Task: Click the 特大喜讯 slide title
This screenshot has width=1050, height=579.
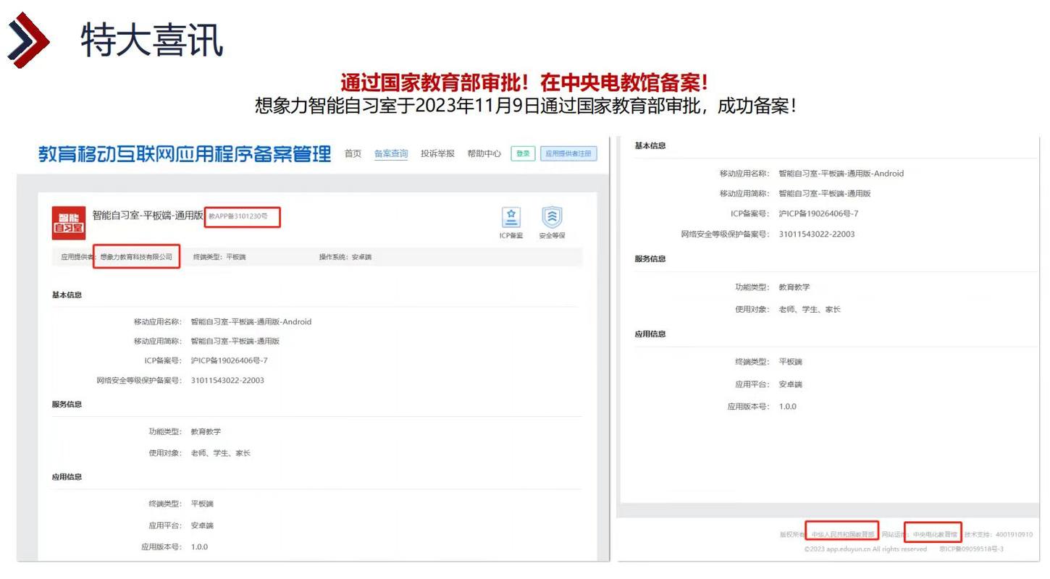Action: point(152,40)
